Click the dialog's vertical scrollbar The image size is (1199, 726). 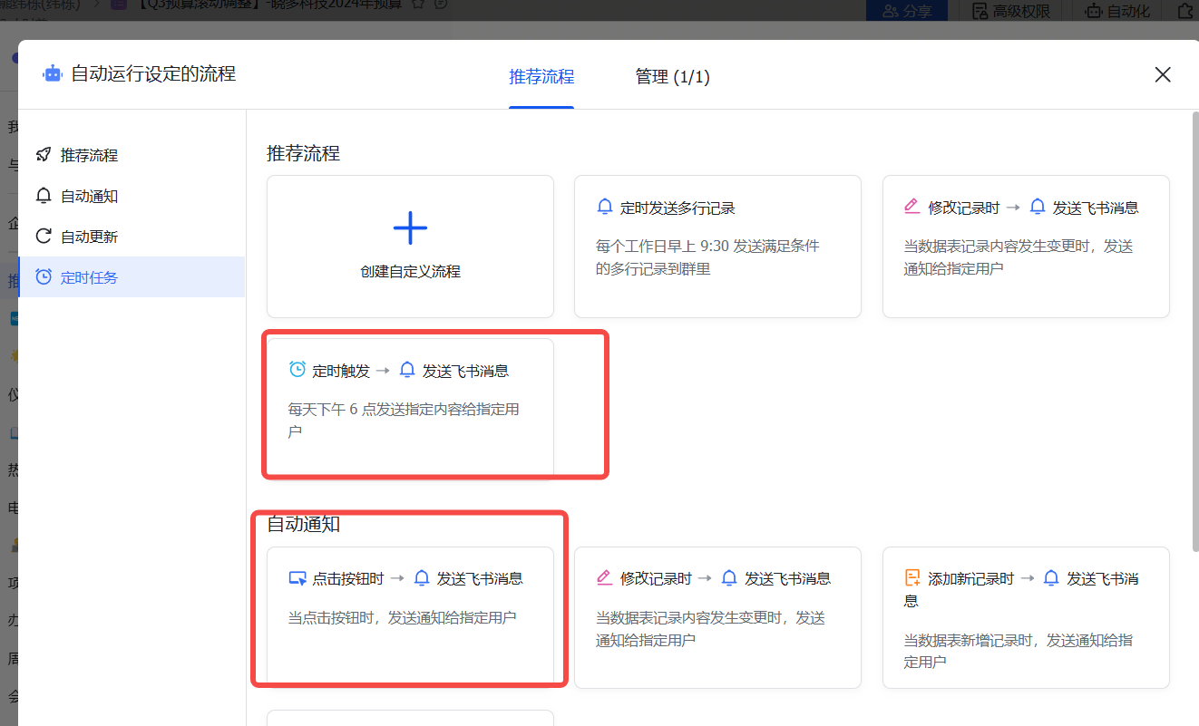click(x=1195, y=330)
